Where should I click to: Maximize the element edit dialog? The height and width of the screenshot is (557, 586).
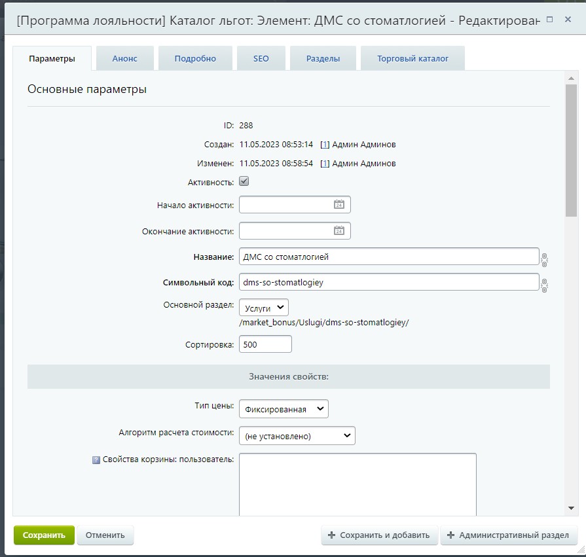coord(549,20)
